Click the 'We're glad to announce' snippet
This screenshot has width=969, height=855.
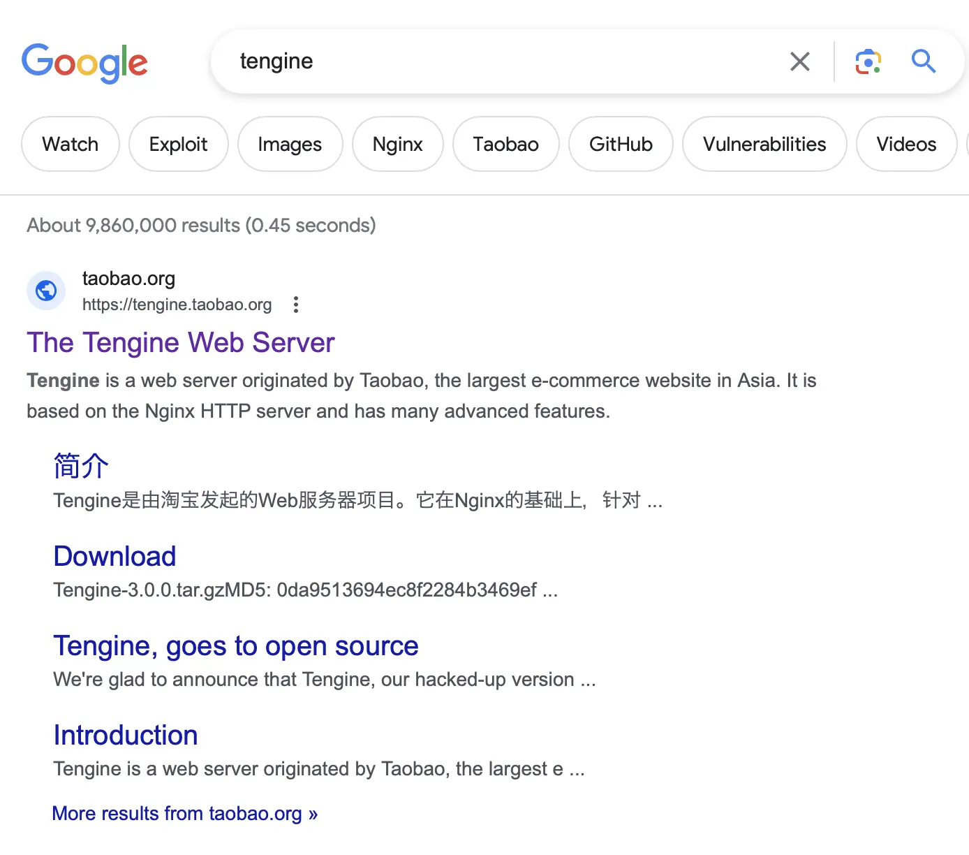[x=325, y=680]
